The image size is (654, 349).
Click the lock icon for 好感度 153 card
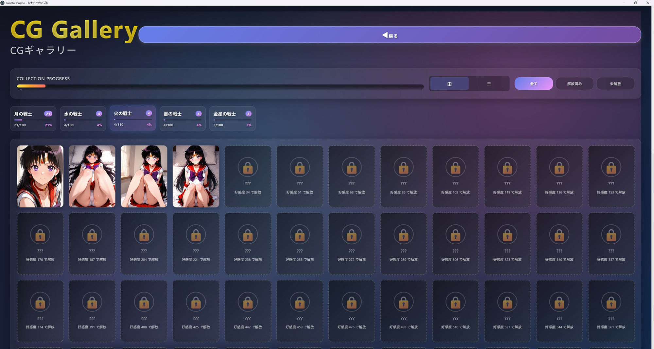[x=611, y=168]
